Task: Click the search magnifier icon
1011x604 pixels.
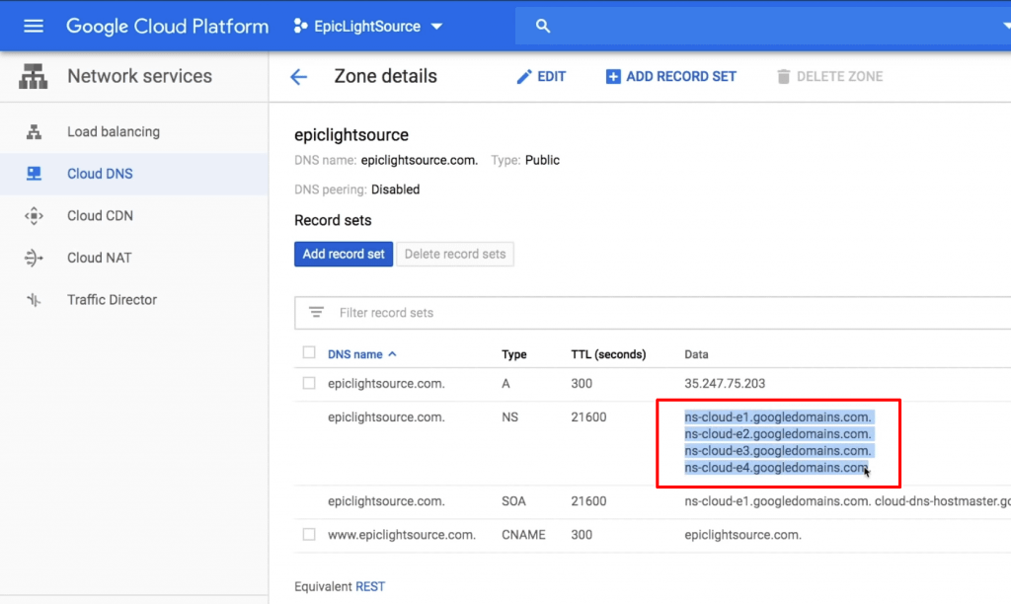Action: click(543, 26)
